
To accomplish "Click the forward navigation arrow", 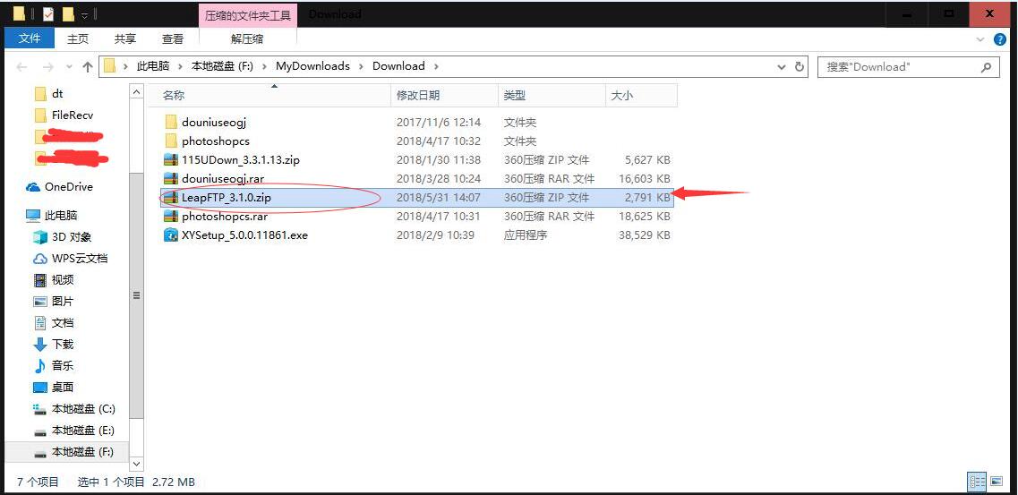I will [x=47, y=67].
